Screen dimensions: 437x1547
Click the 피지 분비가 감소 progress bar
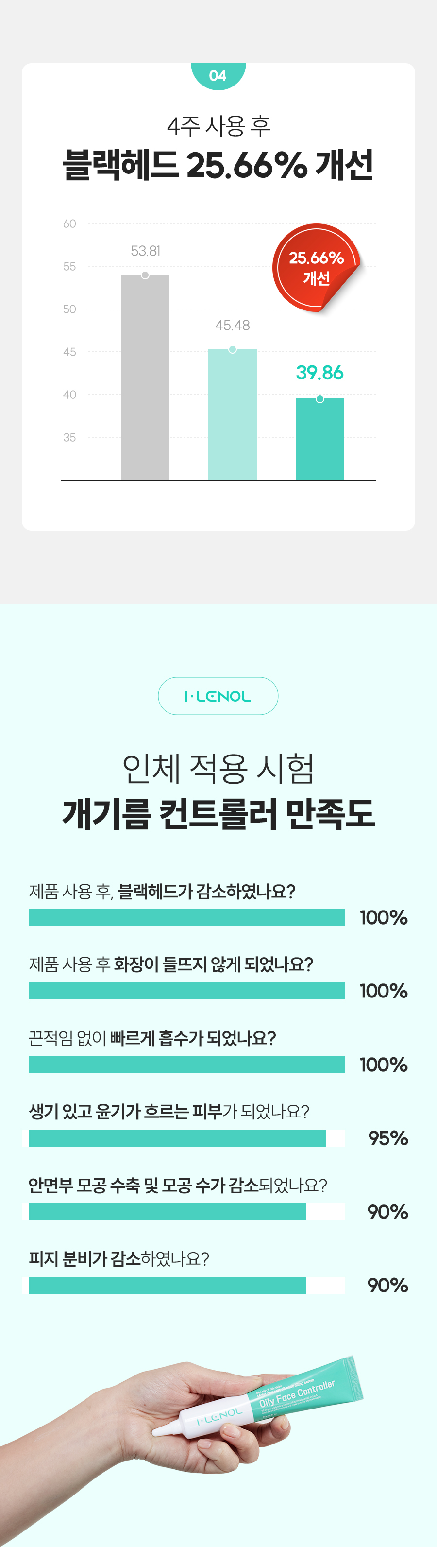[183, 1285]
